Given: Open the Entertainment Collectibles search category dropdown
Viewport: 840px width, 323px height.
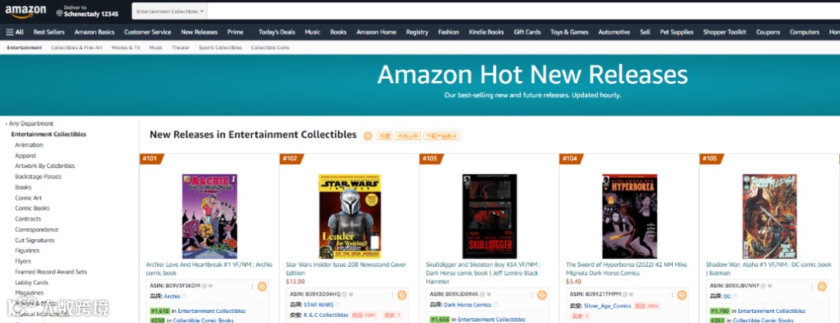Looking at the screenshot, I should tap(170, 11).
